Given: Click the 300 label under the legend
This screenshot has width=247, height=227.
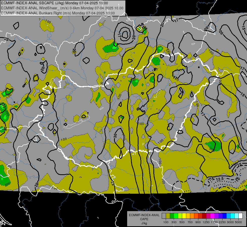Looking at the screenshot, I should point(174,222).
